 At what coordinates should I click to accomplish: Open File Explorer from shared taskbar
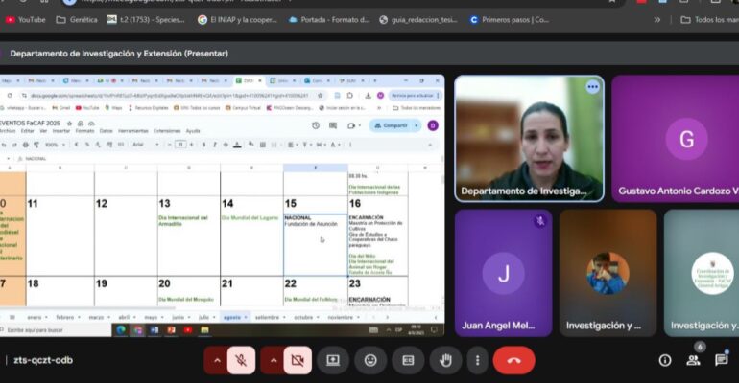click(x=204, y=330)
